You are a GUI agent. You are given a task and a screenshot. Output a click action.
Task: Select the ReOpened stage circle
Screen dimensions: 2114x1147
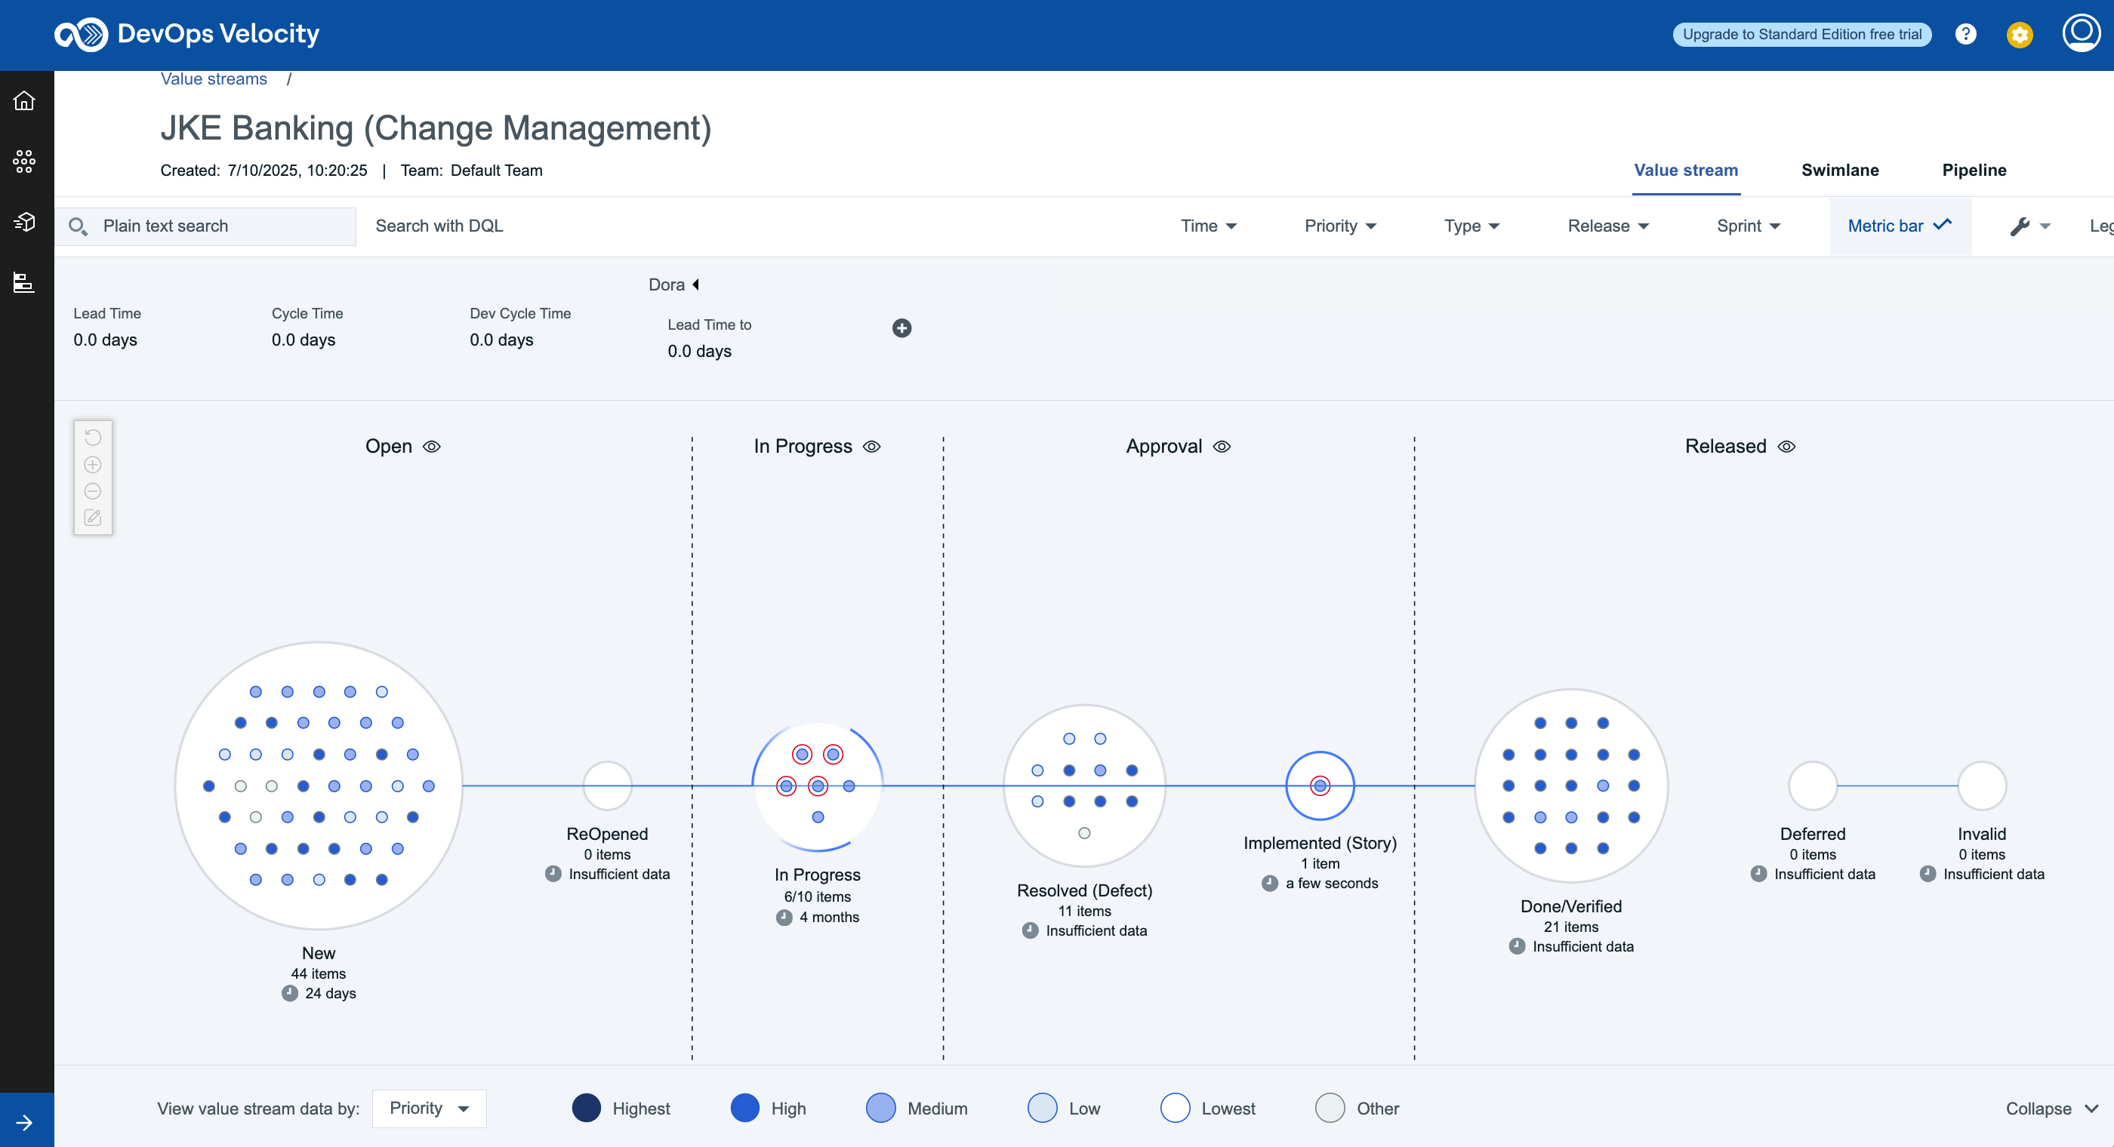click(607, 786)
